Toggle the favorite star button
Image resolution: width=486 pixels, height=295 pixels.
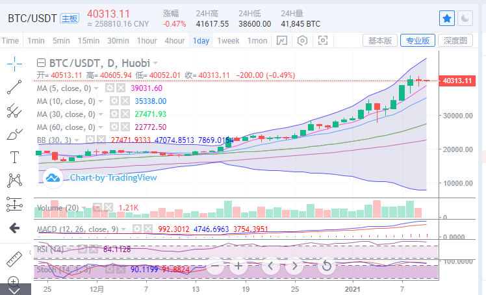(447, 18)
